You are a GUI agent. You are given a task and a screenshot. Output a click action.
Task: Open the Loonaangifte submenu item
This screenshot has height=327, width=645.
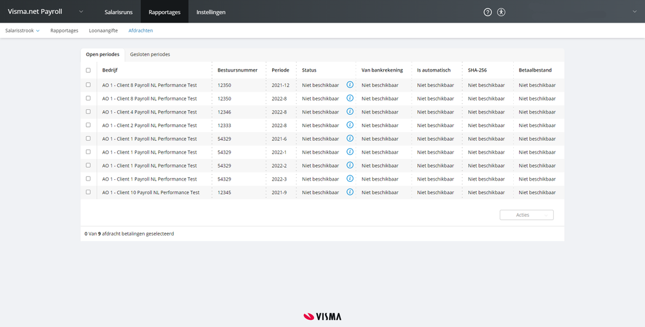pyautogui.click(x=103, y=30)
